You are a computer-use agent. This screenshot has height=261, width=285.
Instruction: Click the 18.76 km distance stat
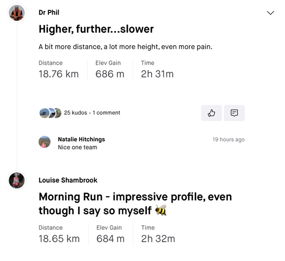(59, 74)
